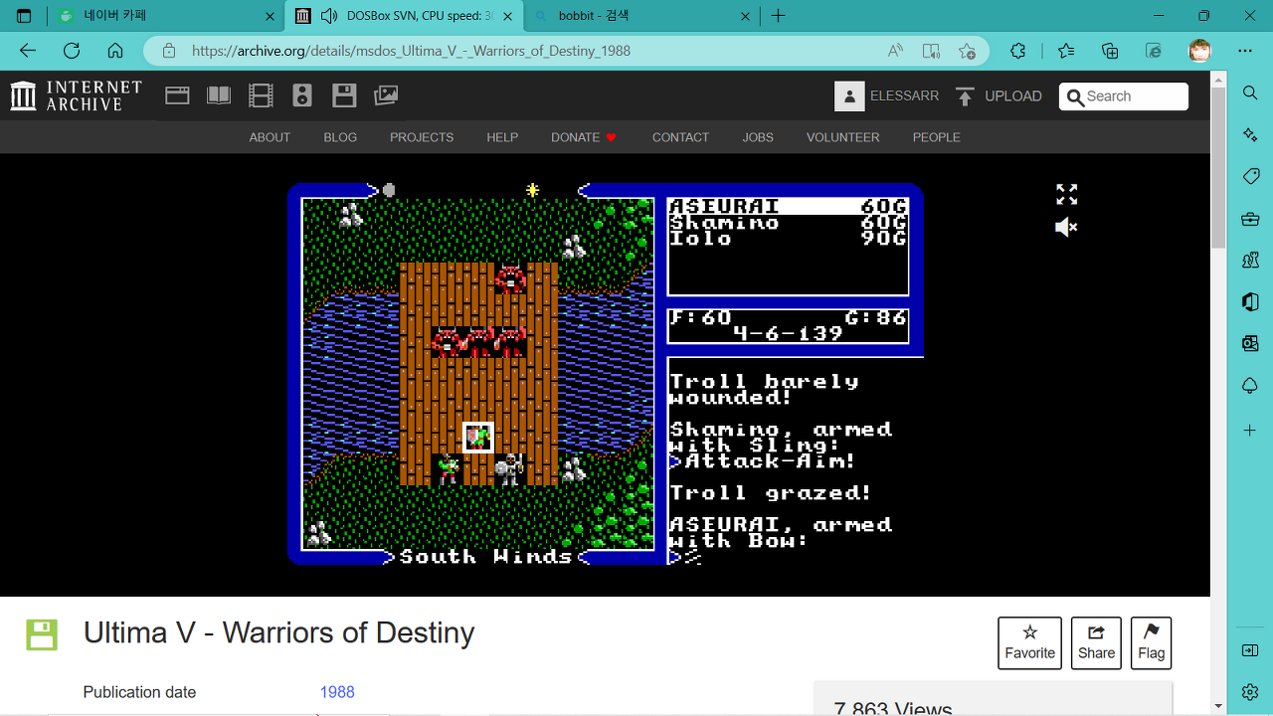Unmute the emulator sound

coord(1066,228)
